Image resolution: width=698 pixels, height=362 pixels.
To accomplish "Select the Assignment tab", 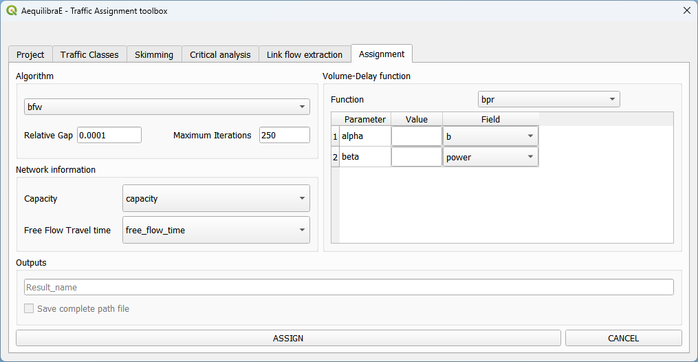I will point(382,54).
